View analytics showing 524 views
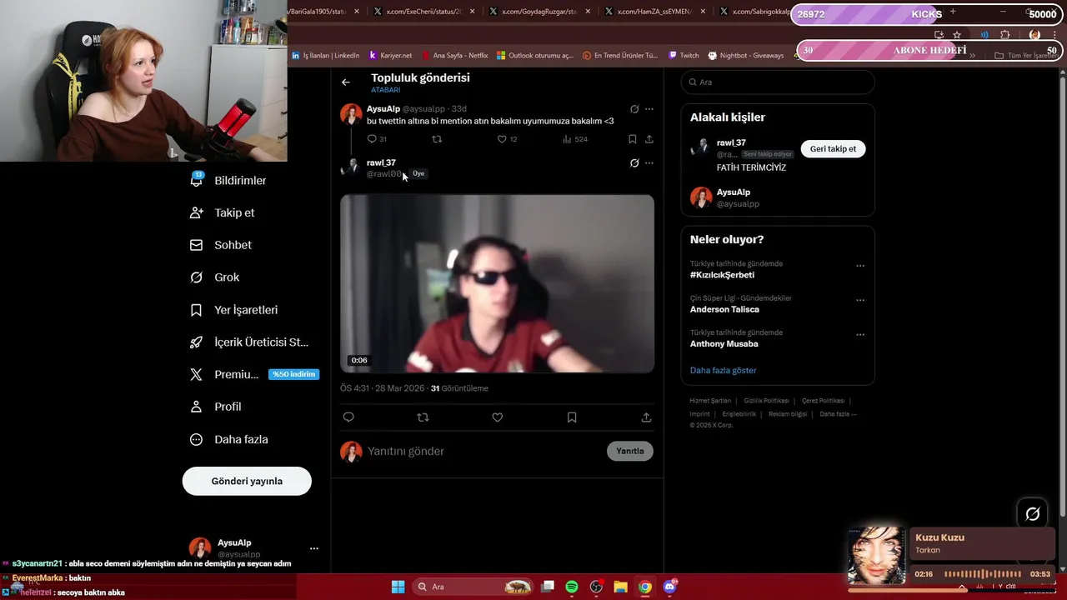The width and height of the screenshot is (1067, 600). click(x=575, y=139)
